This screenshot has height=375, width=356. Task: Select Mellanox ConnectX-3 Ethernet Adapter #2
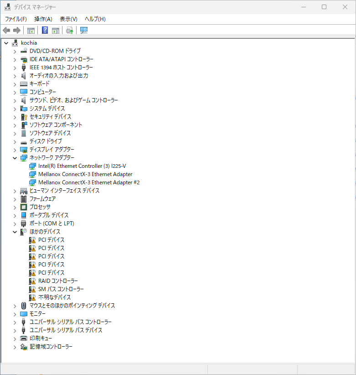89,182
